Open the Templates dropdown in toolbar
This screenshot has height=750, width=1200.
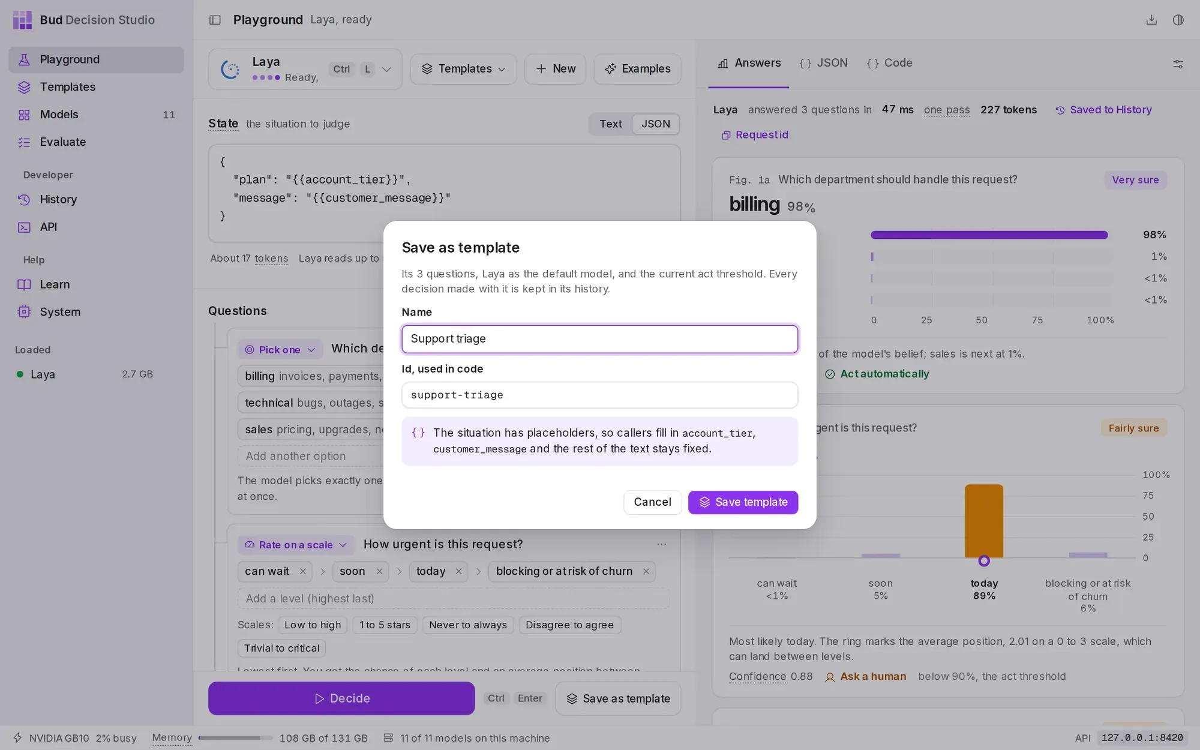pyautogui.click(x=463, y=69)
